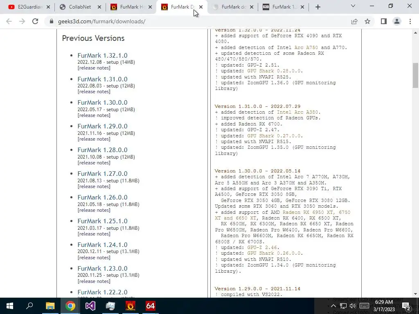The width and height of the screenshot is (419, 314).
Task: Open Chrome profile menu
Action: [x=397, y=21]
